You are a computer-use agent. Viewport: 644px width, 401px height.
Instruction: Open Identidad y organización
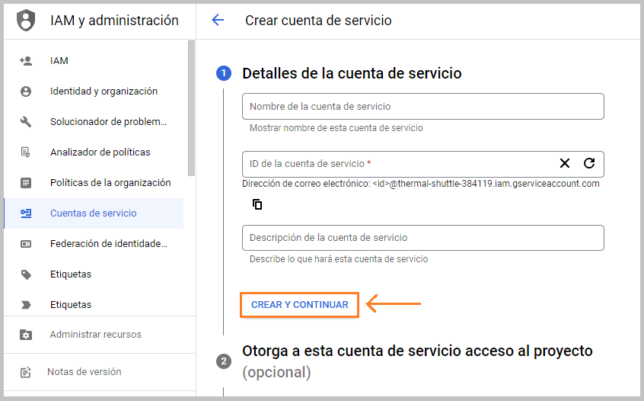[94, 91]
